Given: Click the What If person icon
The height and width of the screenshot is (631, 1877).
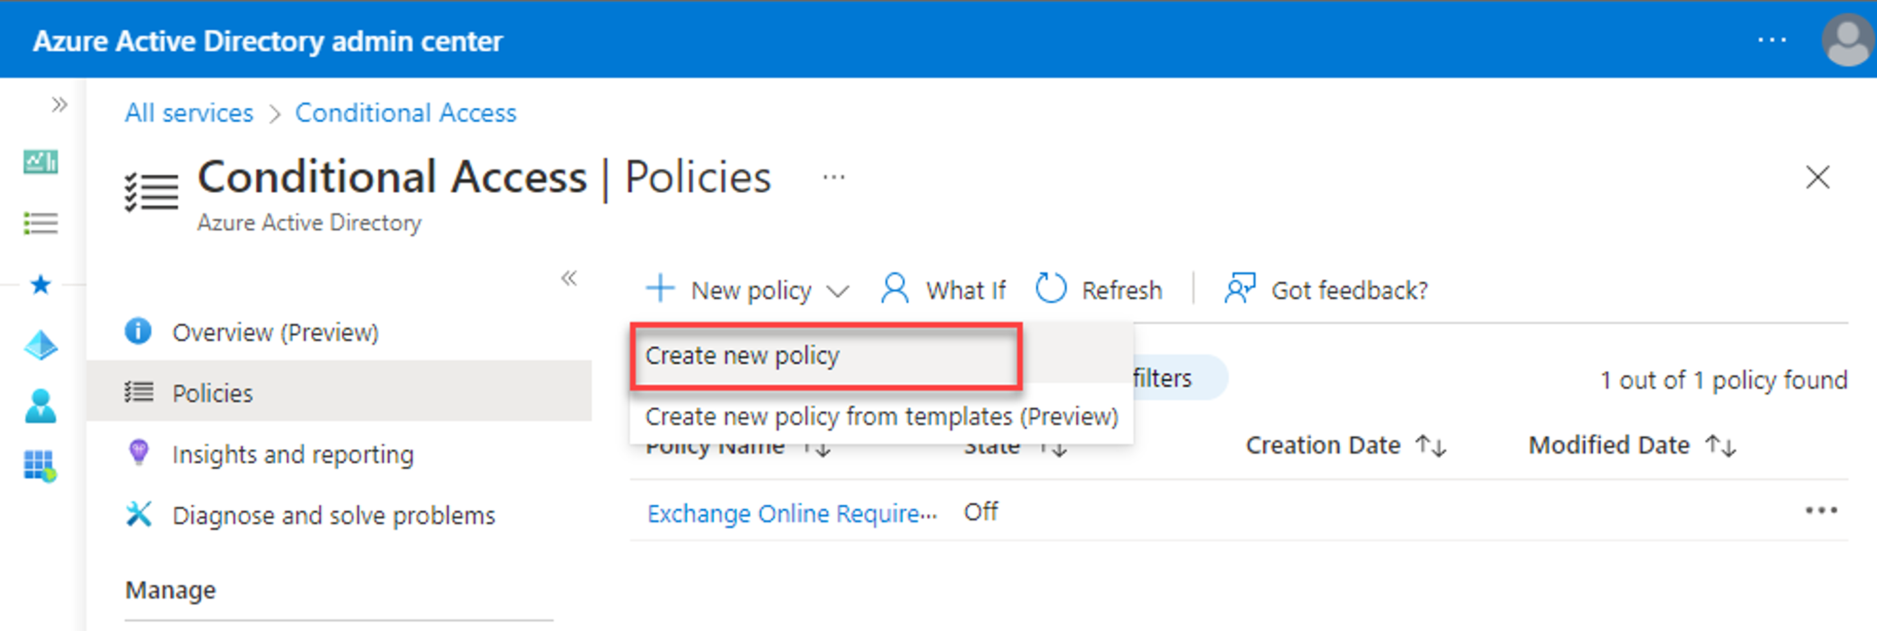Looking at the screenshot, I should [895, 288].
